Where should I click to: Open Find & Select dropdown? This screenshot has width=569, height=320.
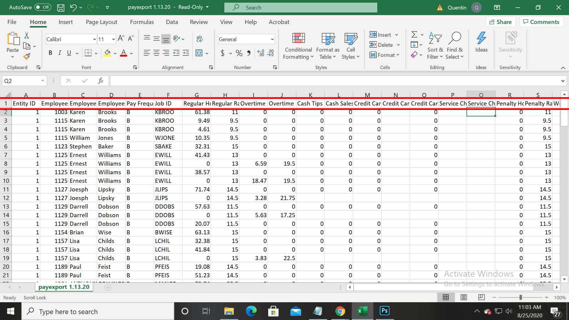455,46
